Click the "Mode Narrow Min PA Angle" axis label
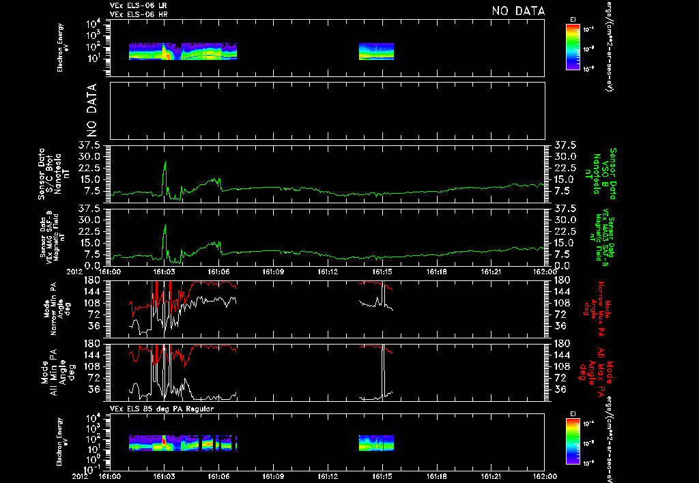This screenshot has width=699, height=483. [57, 308]
